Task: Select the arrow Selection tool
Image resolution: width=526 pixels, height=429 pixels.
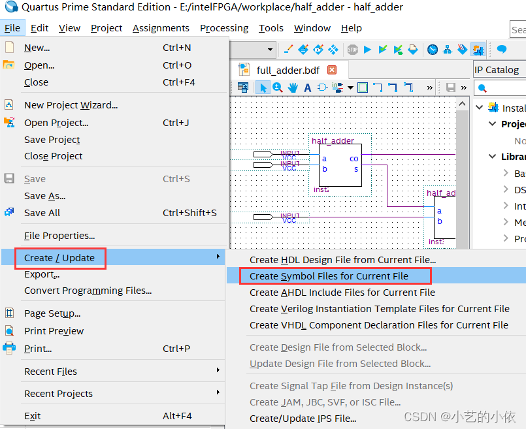Action: tap(263, 87)
